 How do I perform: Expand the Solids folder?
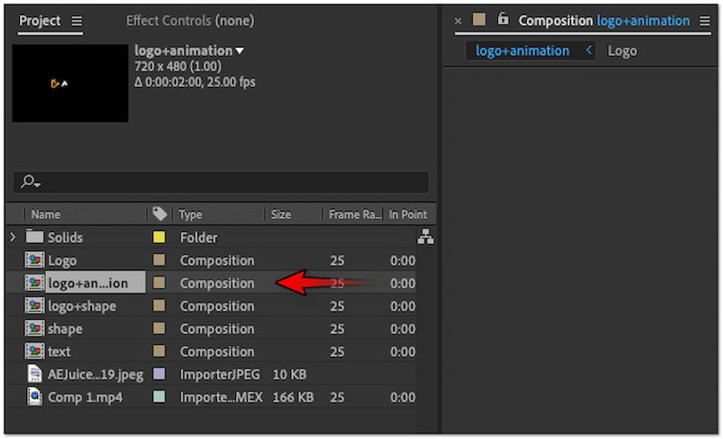(13, 238)
